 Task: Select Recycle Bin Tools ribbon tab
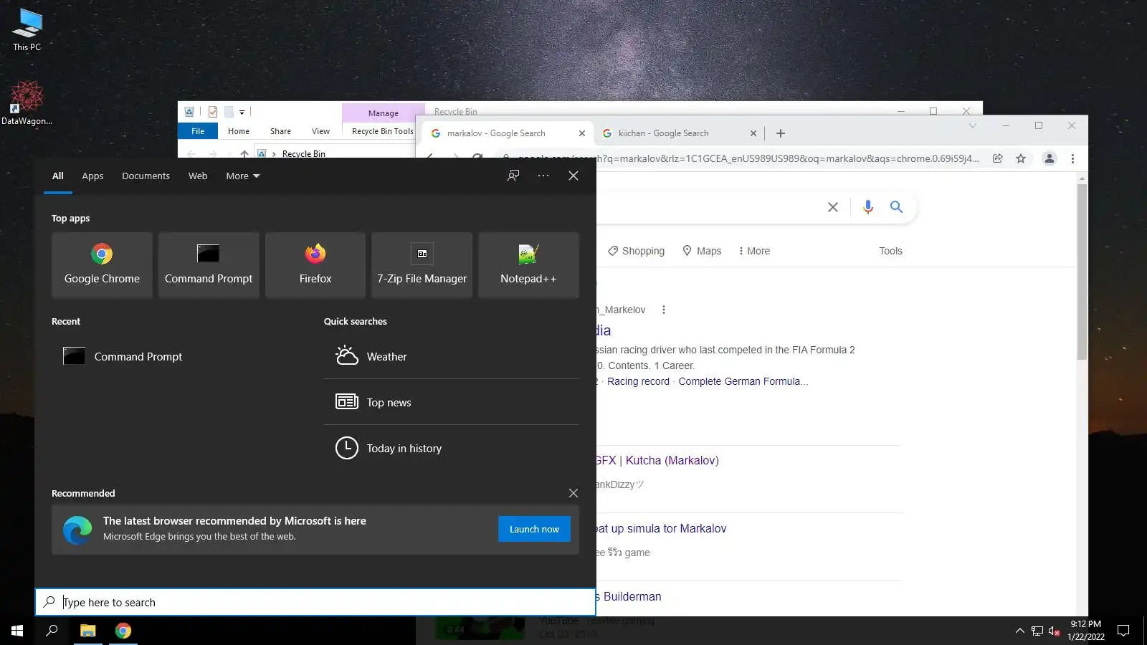point(383,131)
